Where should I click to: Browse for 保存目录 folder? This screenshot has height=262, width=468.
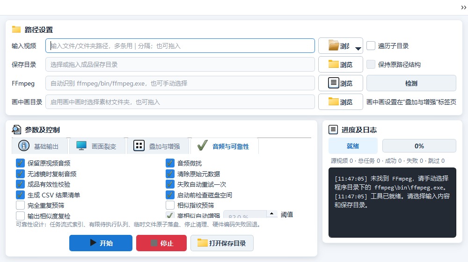[x=341, y=64]
